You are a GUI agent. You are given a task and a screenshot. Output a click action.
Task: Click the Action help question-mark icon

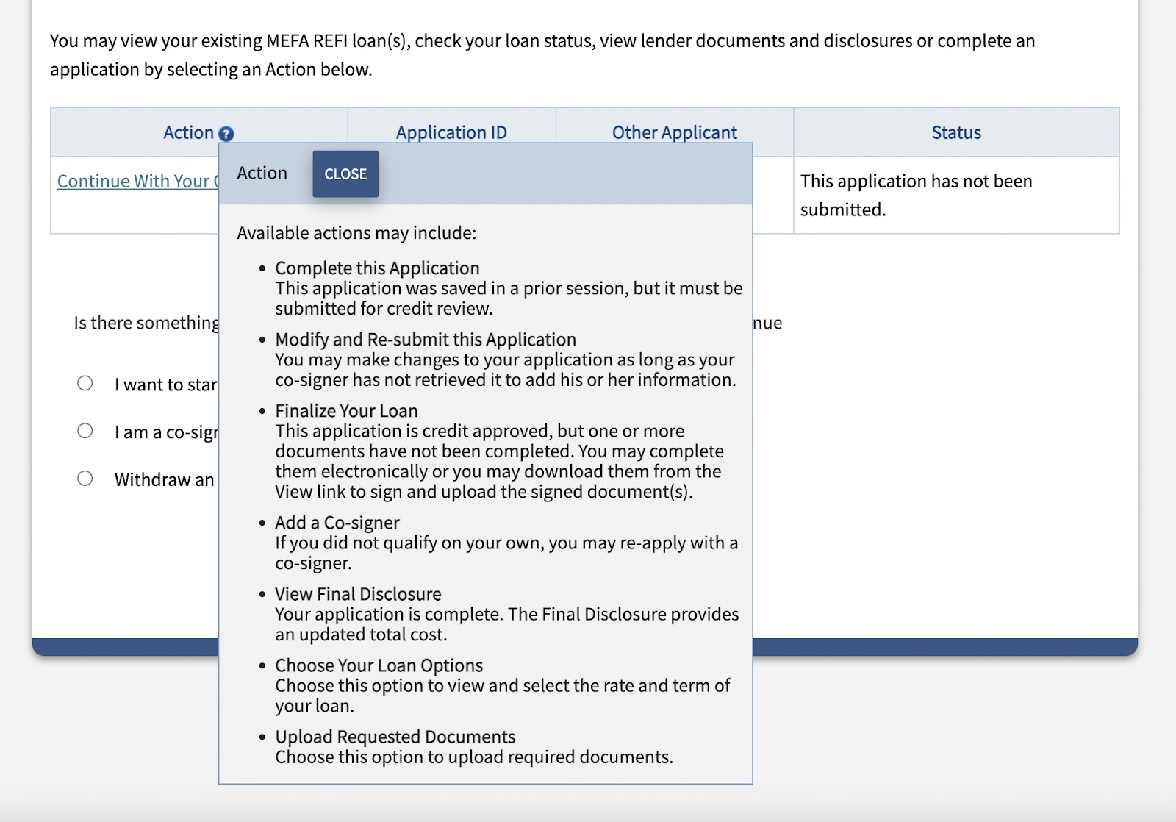point(226,134)
